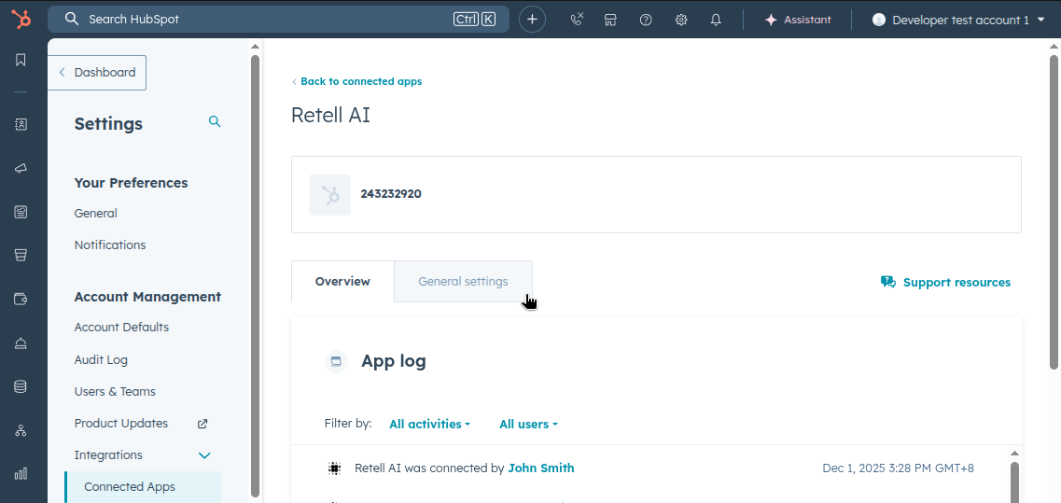Open the Marketplace store icon
1061x503 pixels.
[x=610, y=20]
